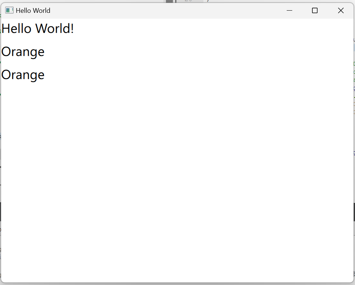Viewport: 355px width, 285px height.
Task: Click the "Hello World" window title text
Action: pyautogui.click(x=33, y=11)
